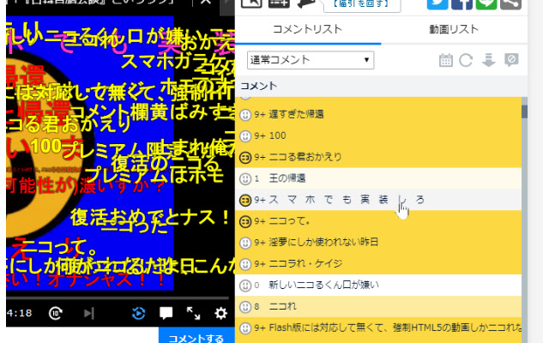Share the video on Facebook
The width and height of the screenshot is (549, 343).
coord(462,3)
